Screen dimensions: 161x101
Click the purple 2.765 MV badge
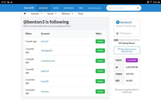[x=132, y=60]
